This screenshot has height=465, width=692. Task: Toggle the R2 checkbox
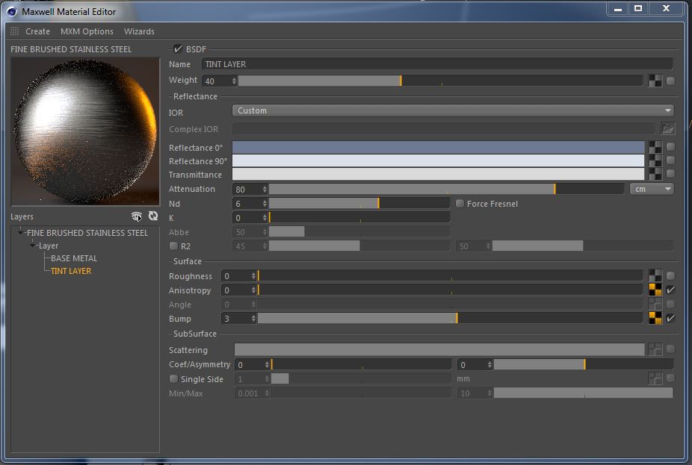(x=174, y=246)
